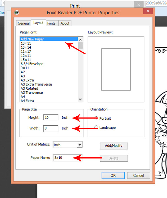Click the Page Form list scroll up arrow

80,40
